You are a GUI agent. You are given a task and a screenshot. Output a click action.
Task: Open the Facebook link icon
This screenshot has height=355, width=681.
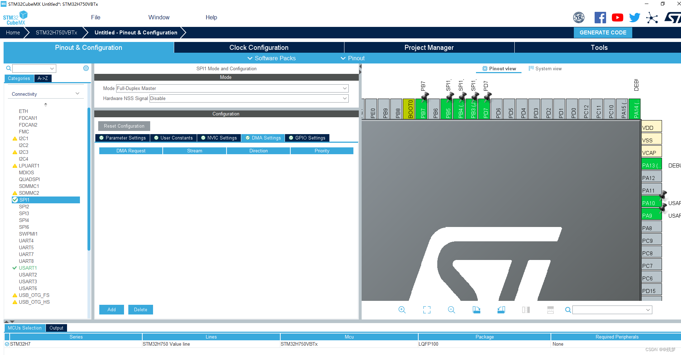[x=600, y=18]
